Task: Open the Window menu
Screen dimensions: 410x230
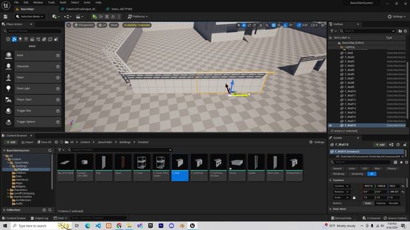Action: [38, 3]
